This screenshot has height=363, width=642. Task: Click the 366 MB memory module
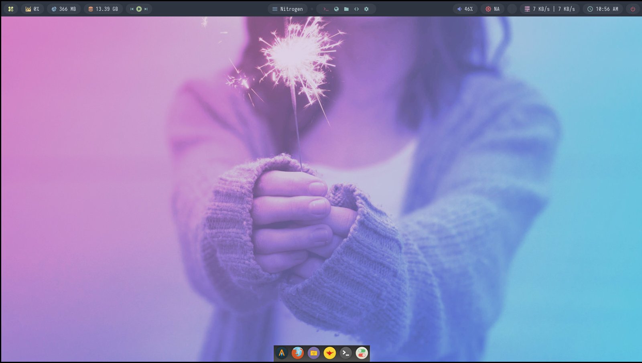coord(64,9)
